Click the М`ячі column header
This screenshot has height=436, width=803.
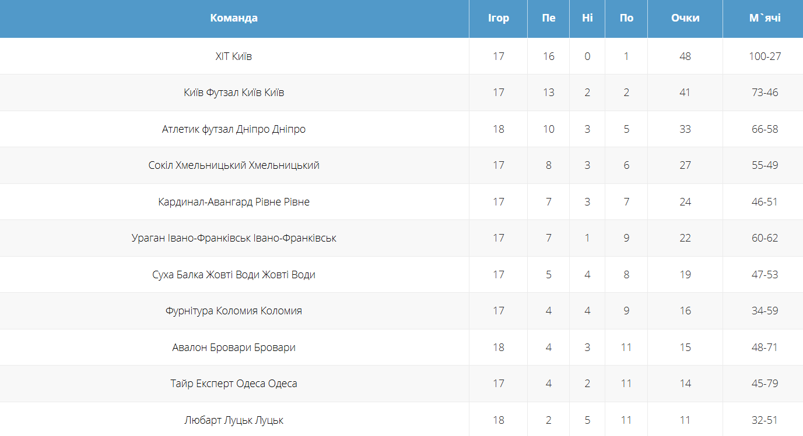[765, 18]
